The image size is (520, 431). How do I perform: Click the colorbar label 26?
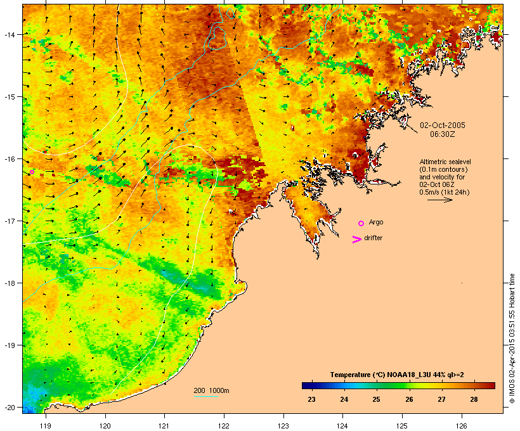click(x=409, y=399)
